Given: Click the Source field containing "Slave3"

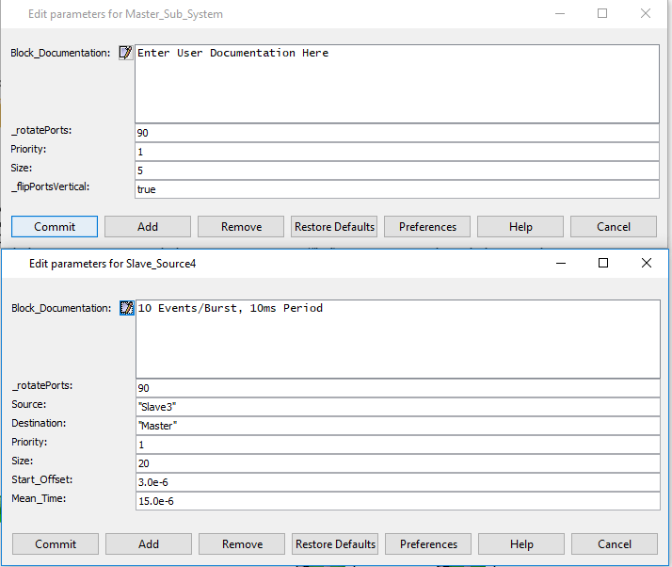Looking at the screenshot, I should tap(396, 407).
